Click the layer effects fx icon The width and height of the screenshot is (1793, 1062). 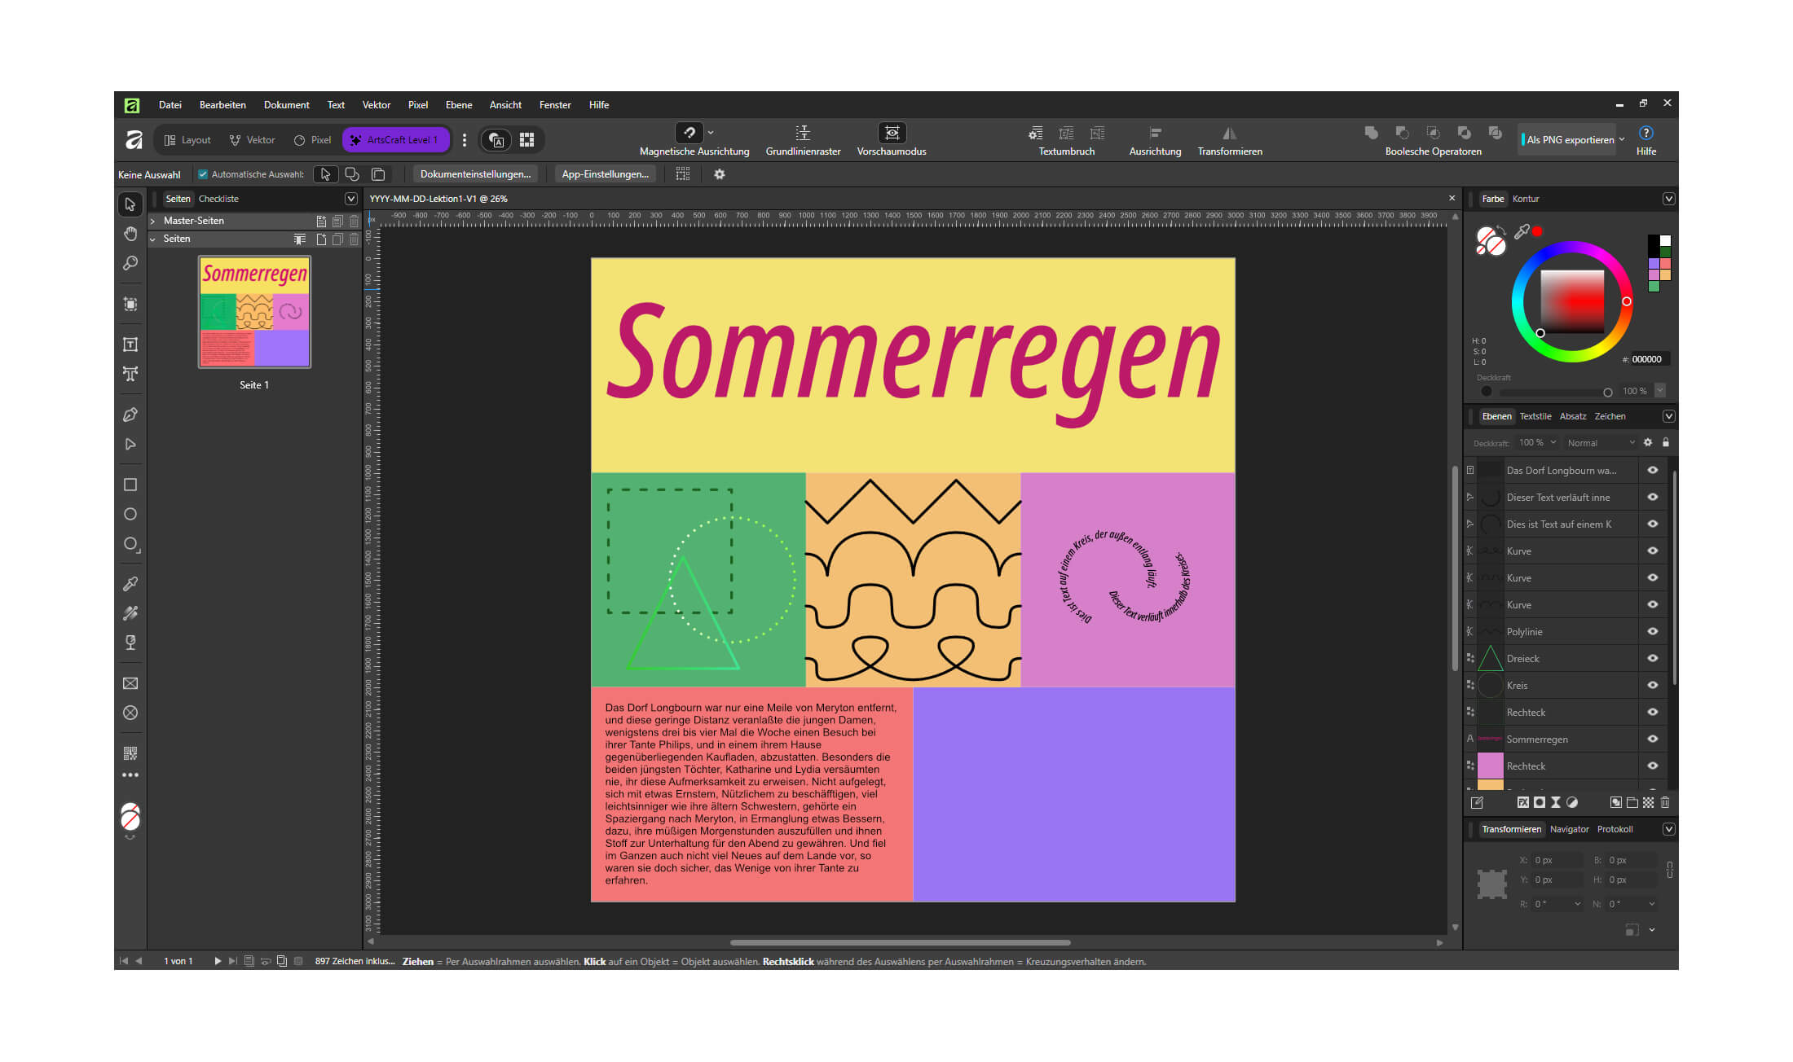(x=1522, y=802)
